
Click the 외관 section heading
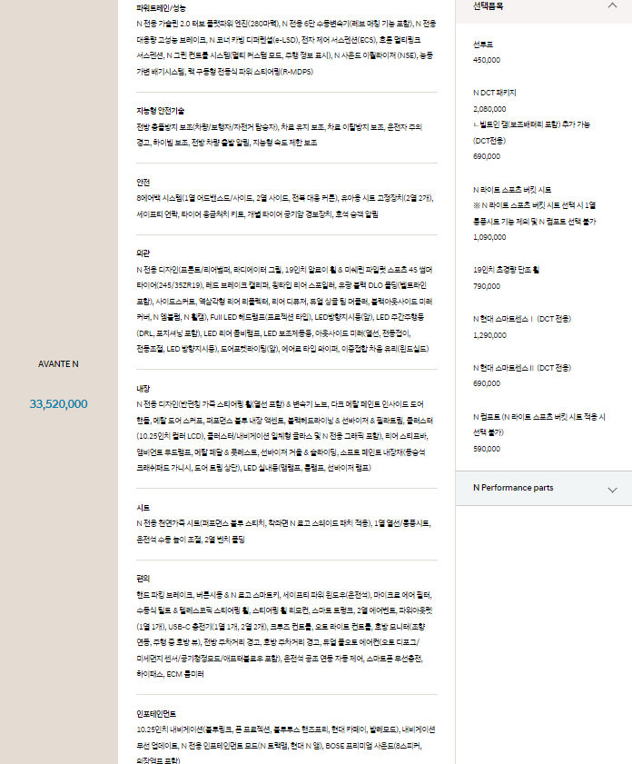point(143,253)
